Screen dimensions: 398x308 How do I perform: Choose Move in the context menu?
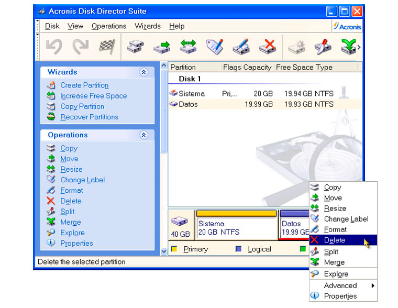coord(343,198)
